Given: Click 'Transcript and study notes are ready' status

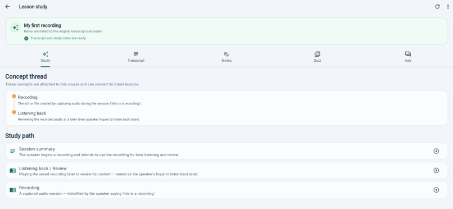Looking at the screenshot, I should pyautogui.click(x=58, y=38).
